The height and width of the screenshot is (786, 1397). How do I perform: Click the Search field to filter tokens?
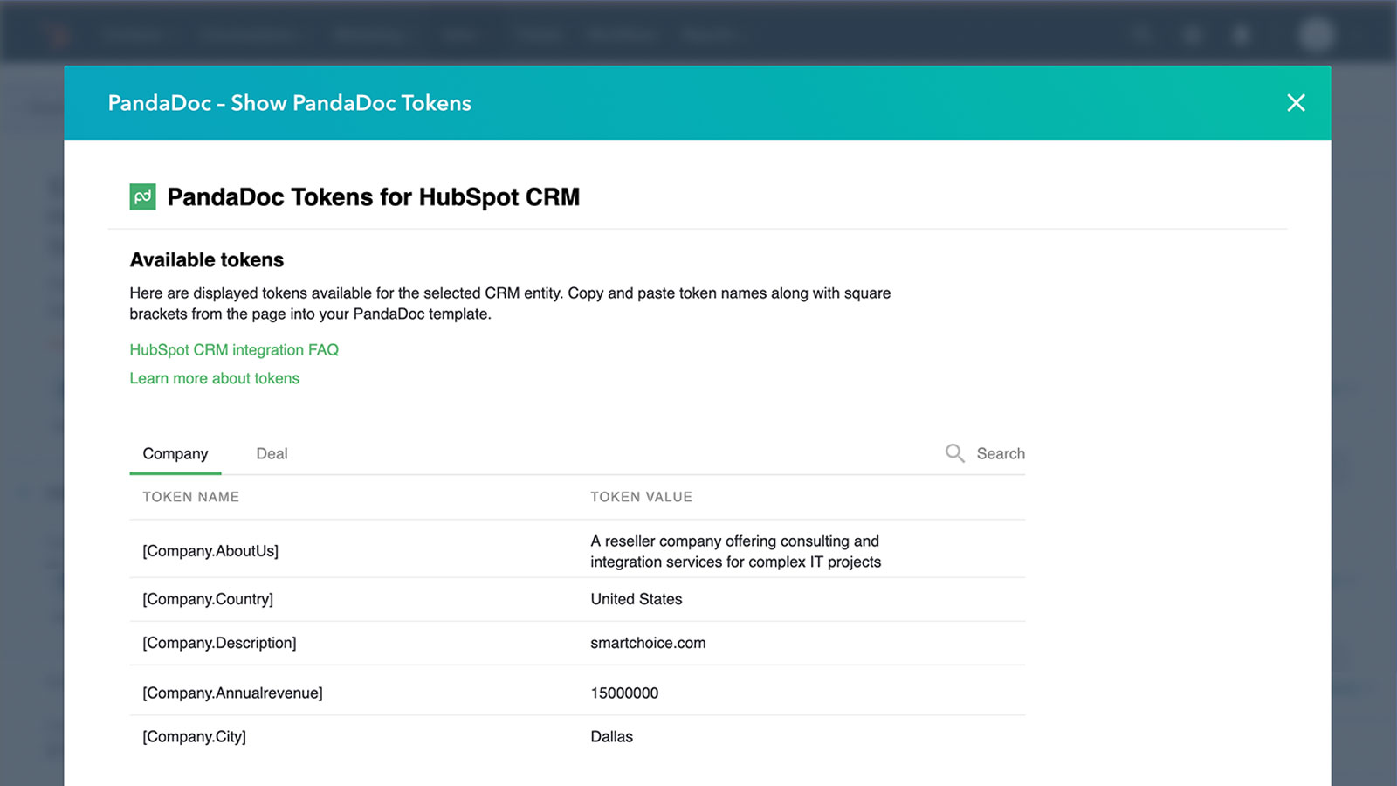click(1001, 453)
